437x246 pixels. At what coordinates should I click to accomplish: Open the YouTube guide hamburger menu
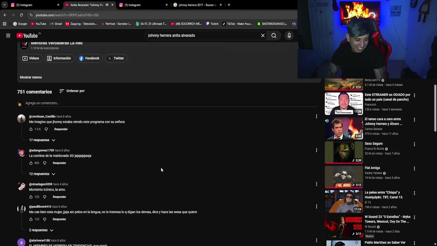click(x=8, y=36)
